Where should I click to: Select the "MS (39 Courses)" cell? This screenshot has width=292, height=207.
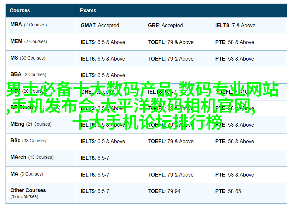click(41, 59)
